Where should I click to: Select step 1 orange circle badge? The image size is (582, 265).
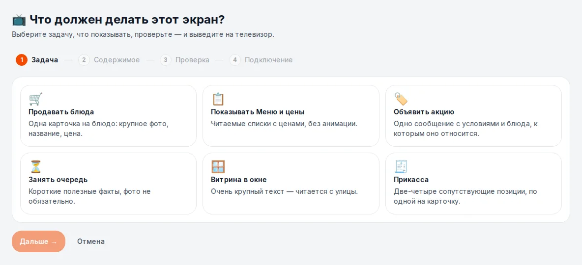(x=22, y=60)
